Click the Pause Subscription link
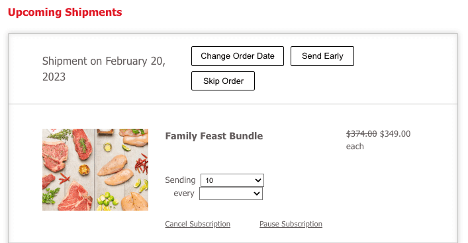This screenshot has width=468, height=243. click(291, 224)
